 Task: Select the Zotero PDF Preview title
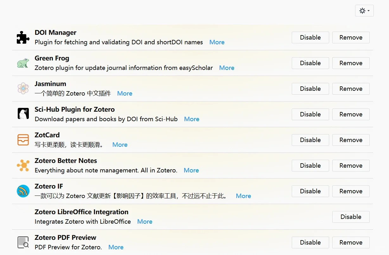66,238
